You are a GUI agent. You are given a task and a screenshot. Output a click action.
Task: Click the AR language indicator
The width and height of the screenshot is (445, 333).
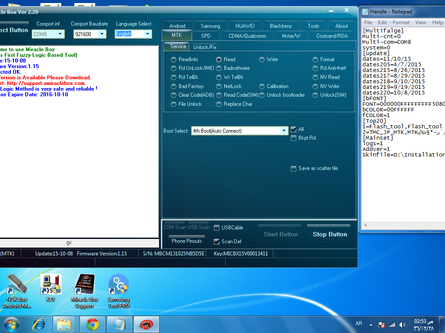(359, 323)
